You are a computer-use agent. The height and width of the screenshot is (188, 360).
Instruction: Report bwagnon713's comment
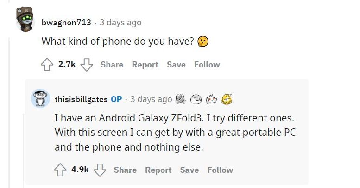coord(145,65)
